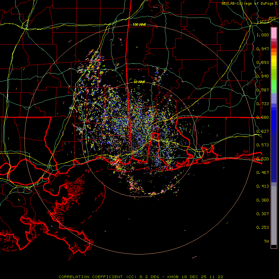The image size is (279, 279).
Task: Click the 100 NMI range ring label
Action: pyautogui.click(x=139, y=24)
